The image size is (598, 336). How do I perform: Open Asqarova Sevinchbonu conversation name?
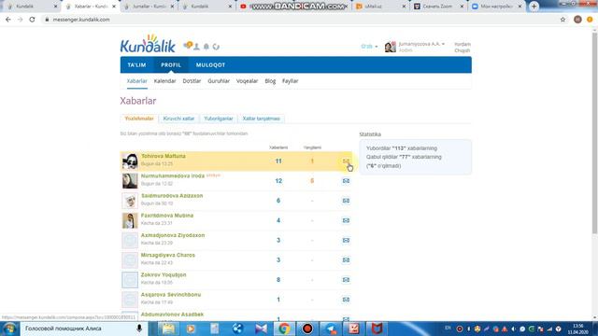[171, 295]
